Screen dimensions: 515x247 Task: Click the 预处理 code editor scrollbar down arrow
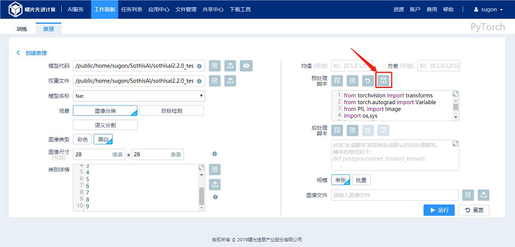pos(456,117)
